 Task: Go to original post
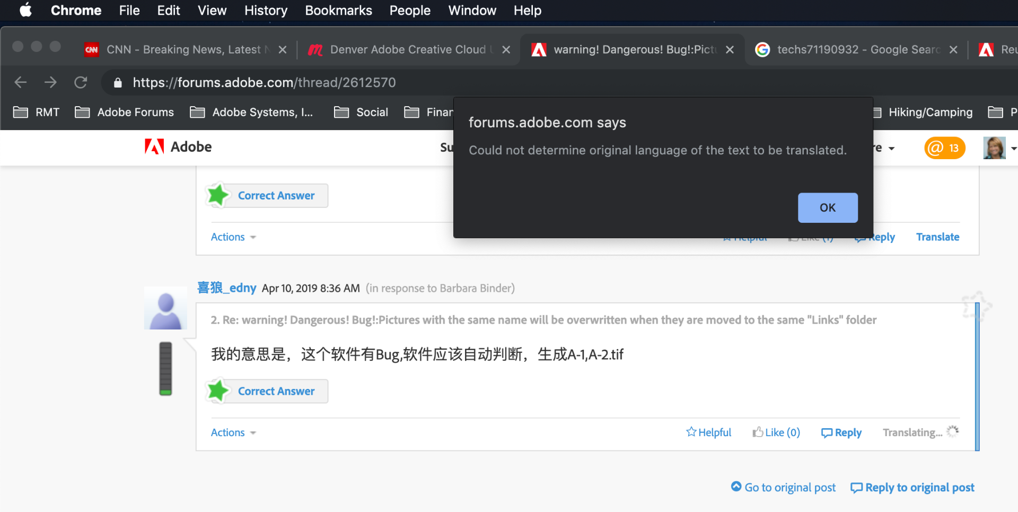pyautogui.click(x=783, y=487)
